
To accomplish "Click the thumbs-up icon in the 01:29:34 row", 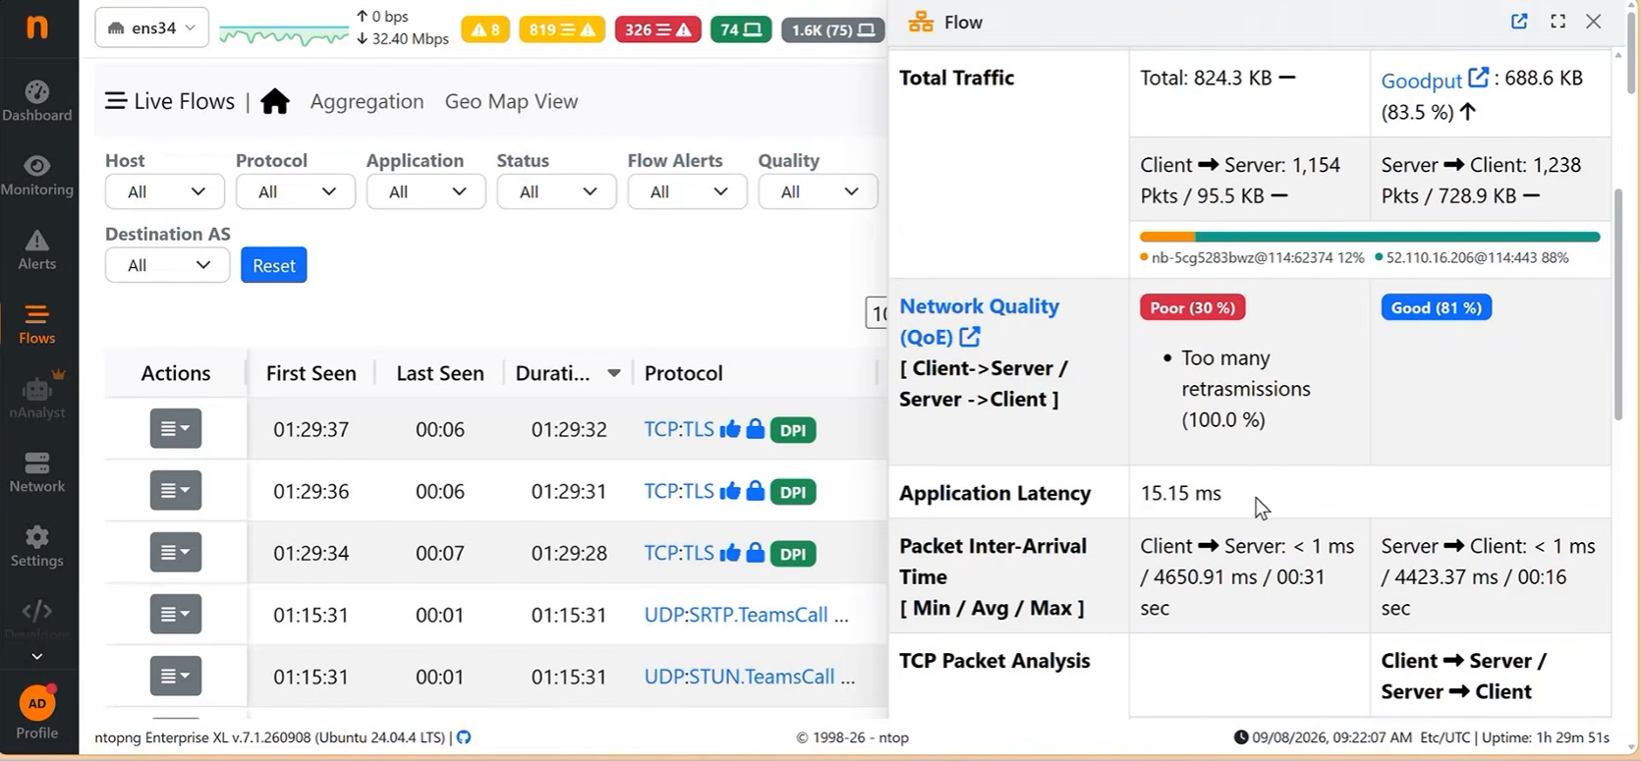I will coord(729,553).
